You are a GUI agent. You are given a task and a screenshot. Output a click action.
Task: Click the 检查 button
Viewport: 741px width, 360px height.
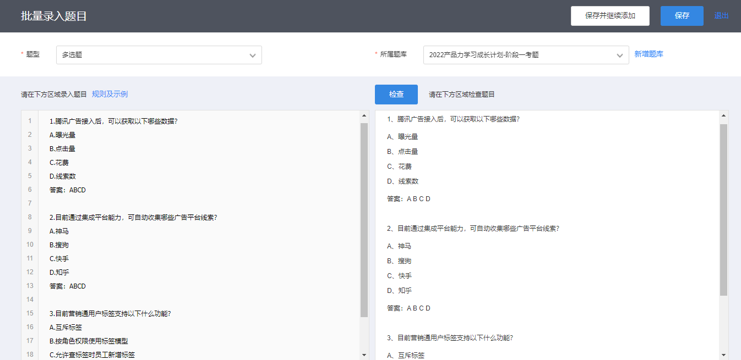(396, 95)
